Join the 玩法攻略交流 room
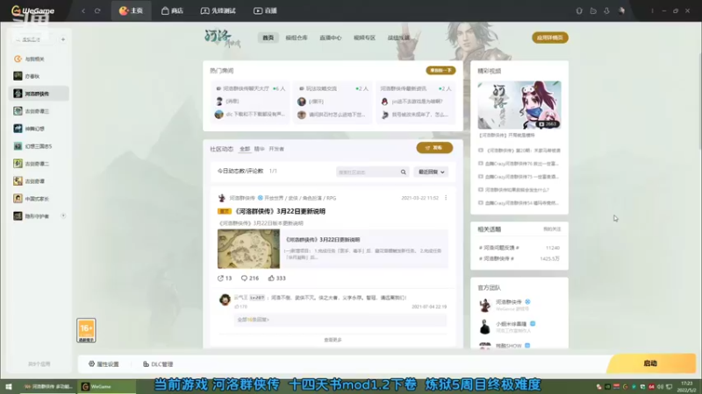This screenshot has width=702, height=394. pyautogui.click(x=333, y=102)
